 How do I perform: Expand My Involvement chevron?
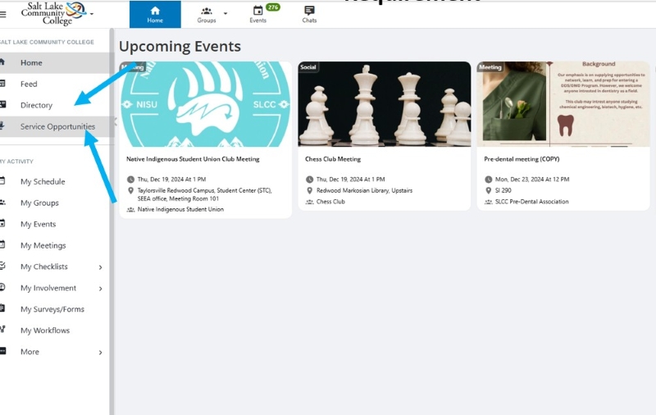coord(100,288)
